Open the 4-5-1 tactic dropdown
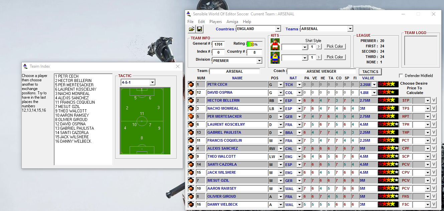The image size is (444, 211). (x=152, y=82)
